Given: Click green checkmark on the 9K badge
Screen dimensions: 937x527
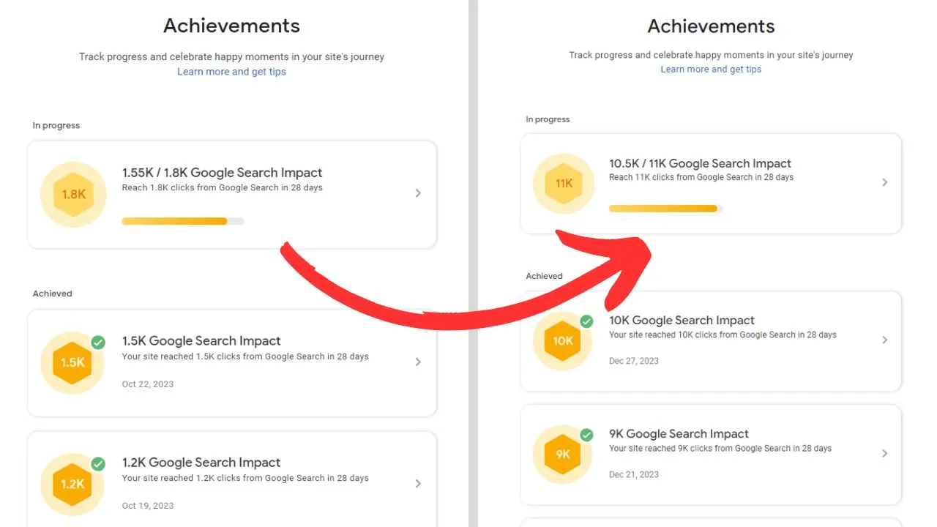Looking at the screenshot, I should [x=586, y=435].
